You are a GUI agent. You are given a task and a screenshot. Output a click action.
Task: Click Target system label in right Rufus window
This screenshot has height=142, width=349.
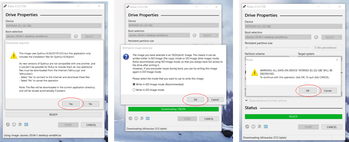click(x=306, y=54)
